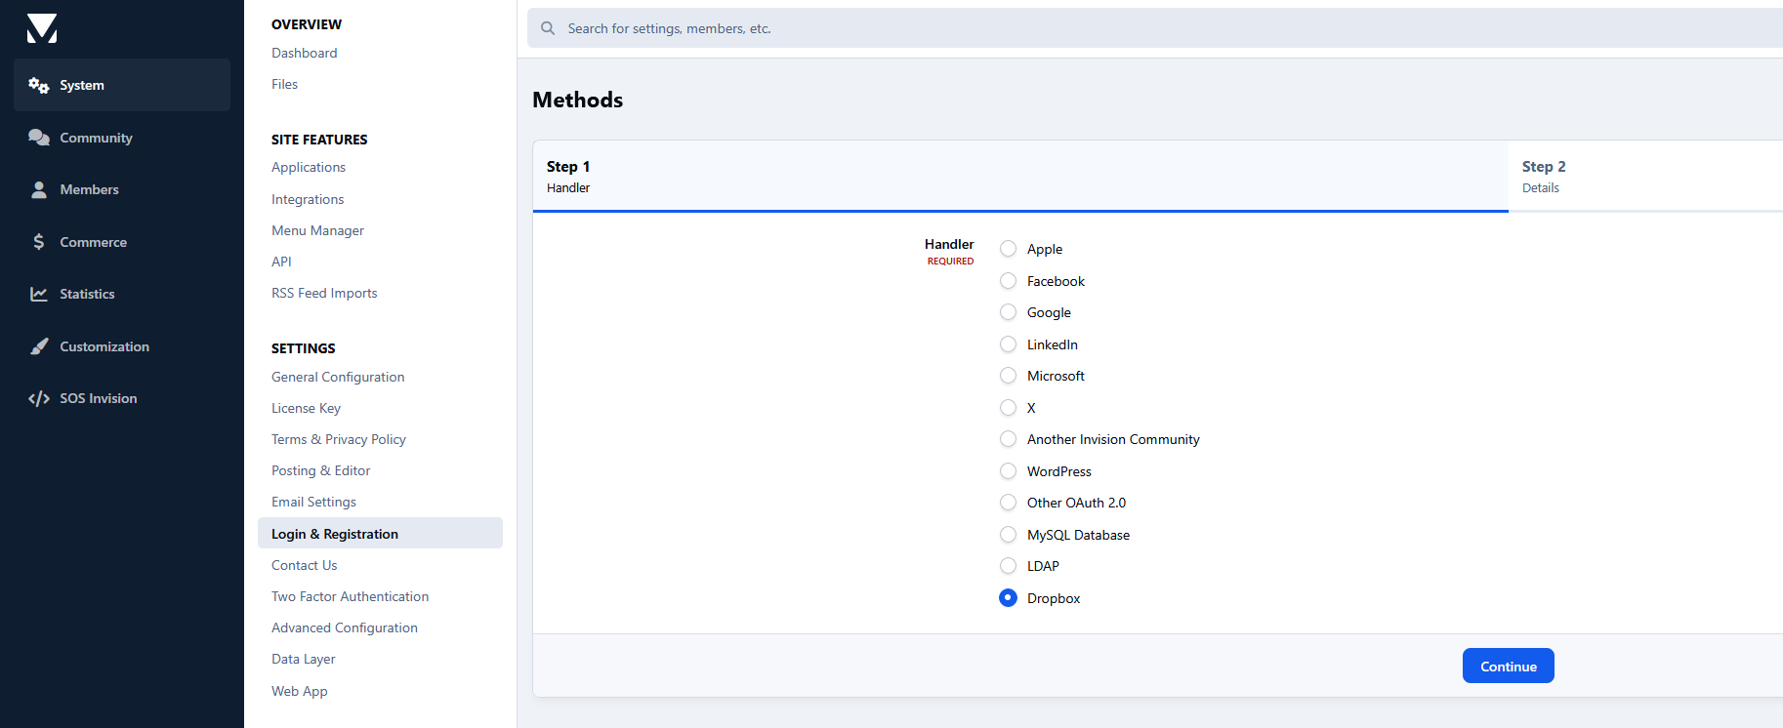Choose Google as the login handler
The width and height of the screenshot is (1783, 728).
[1009, 312]
